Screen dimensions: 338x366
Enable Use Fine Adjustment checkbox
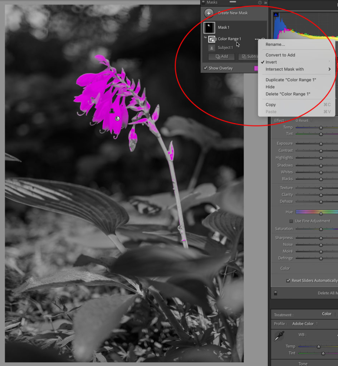[x=291, y=221]
